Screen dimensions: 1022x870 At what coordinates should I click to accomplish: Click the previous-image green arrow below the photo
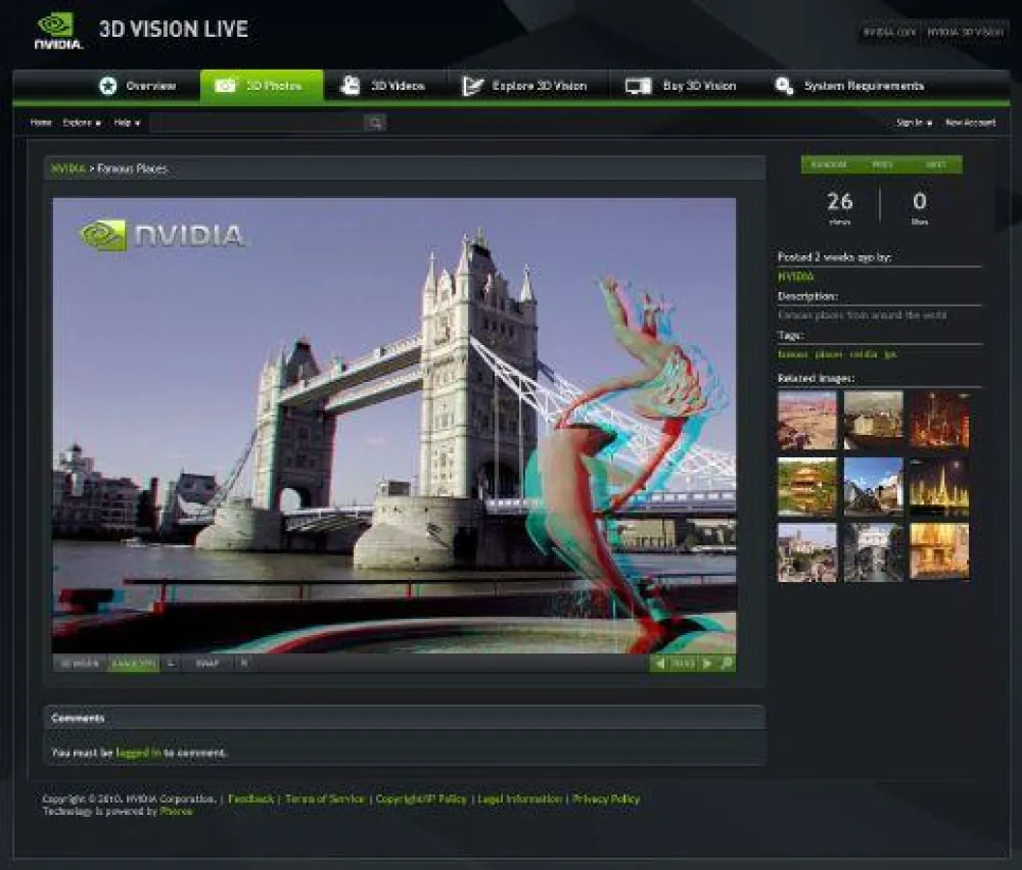[660, 664]
